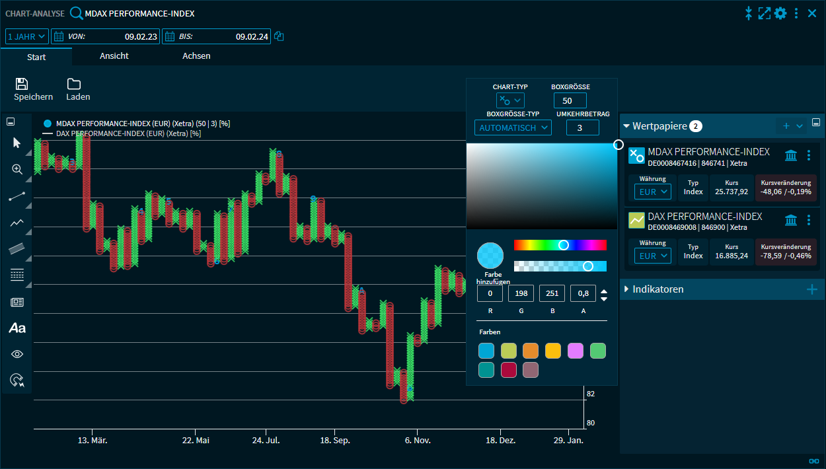The image size is (826, 469).
Task: Open the AUTOMATISCH box size type dropdown
Action: click(513, 127)
